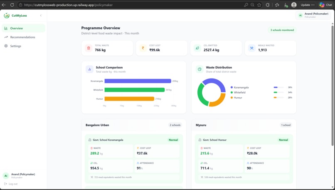Click the Total Waste trash icon

pyautogui.click(x=89, y=48)
